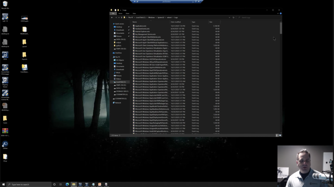
Task: Click the file list vertical scrollbar thumb
Action: [281, 28]
